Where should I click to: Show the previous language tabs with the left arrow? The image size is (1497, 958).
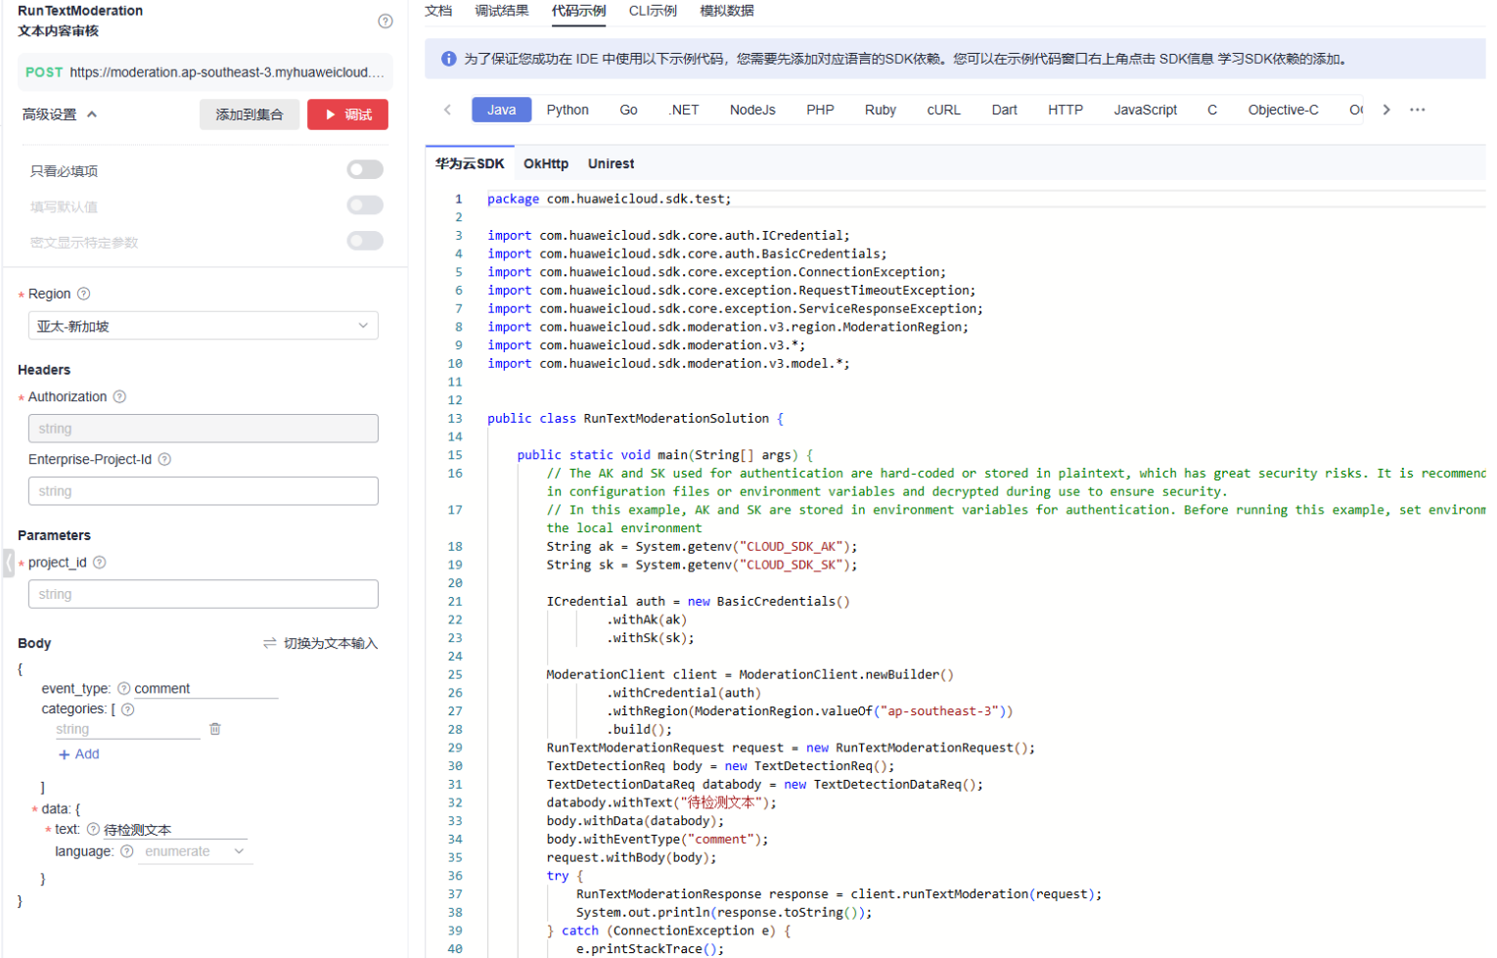(x=447, y=110)
